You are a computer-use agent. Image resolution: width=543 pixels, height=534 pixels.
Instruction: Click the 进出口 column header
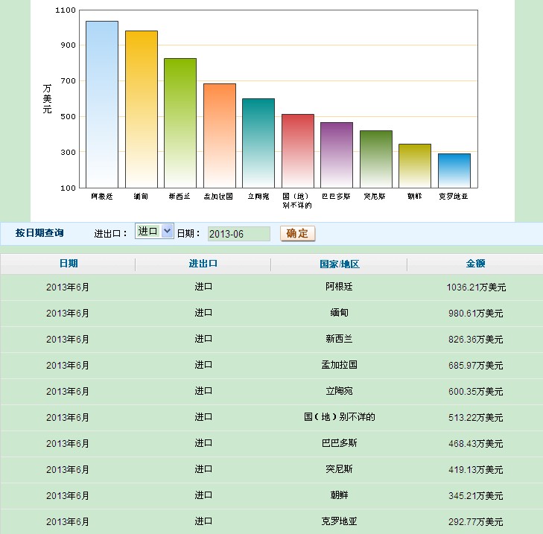click(x=203, y=264)
